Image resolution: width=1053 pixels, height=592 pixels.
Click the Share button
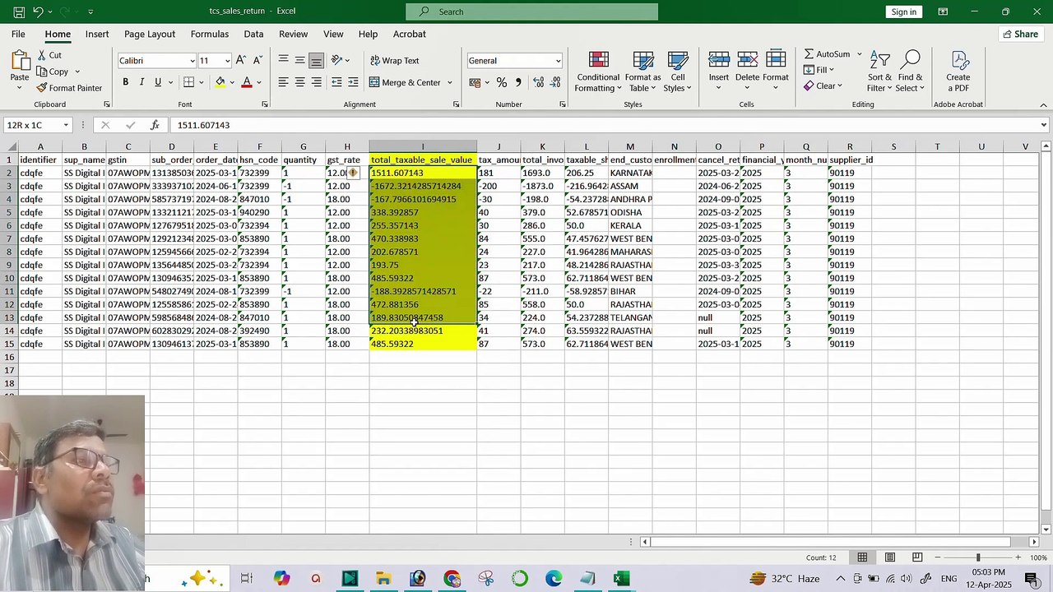(1020, 35)
